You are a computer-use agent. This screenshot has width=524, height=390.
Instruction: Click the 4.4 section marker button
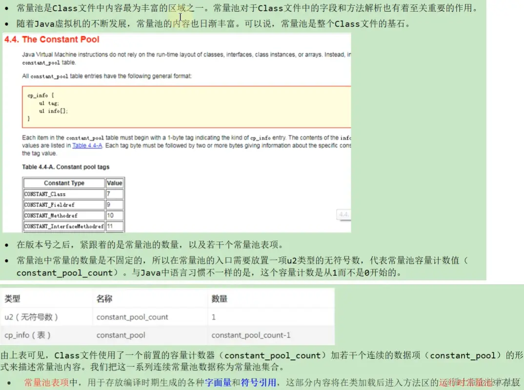(344, 214)
